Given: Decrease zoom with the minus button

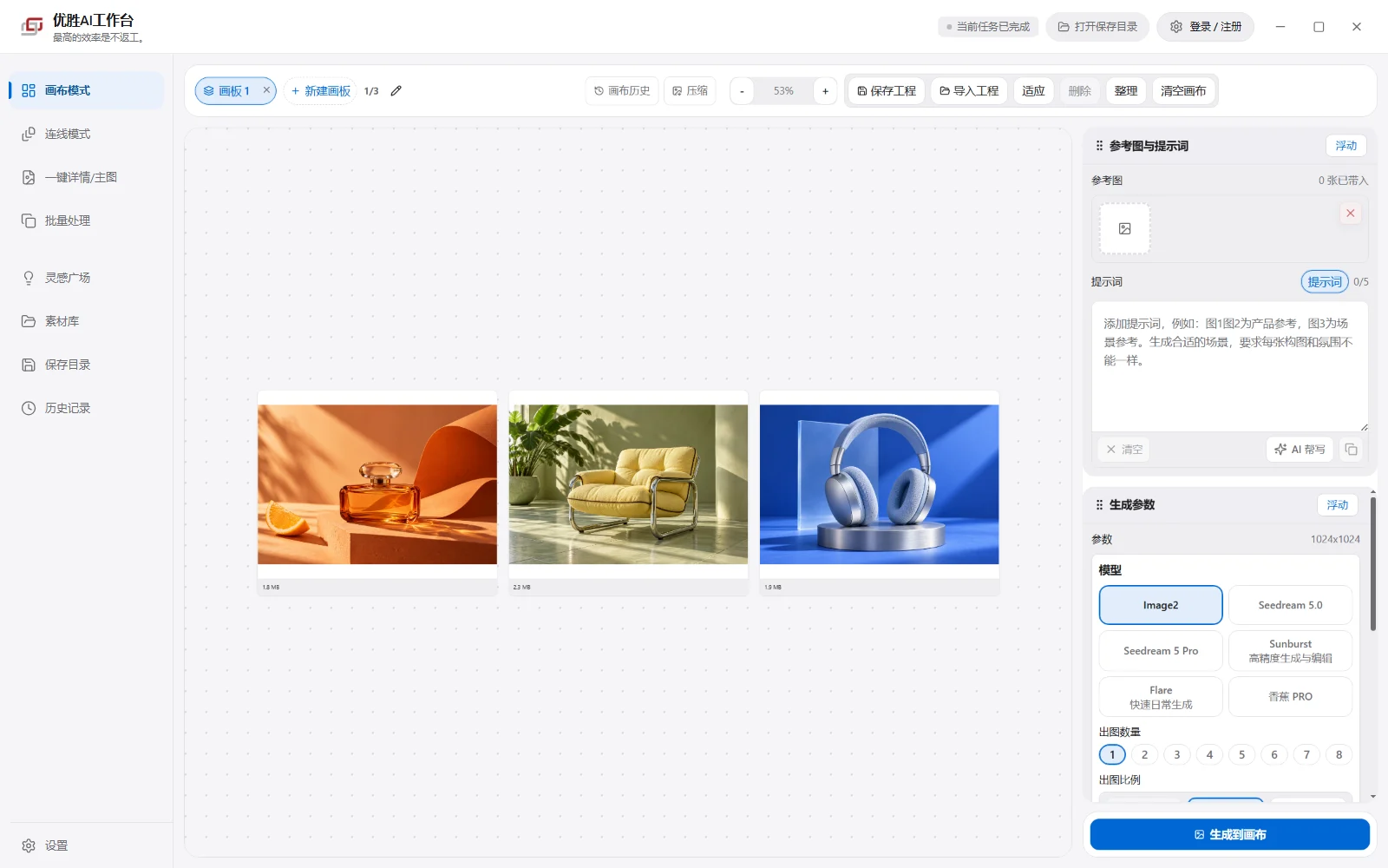Looking at the screenshot, I should coord(742,90).
